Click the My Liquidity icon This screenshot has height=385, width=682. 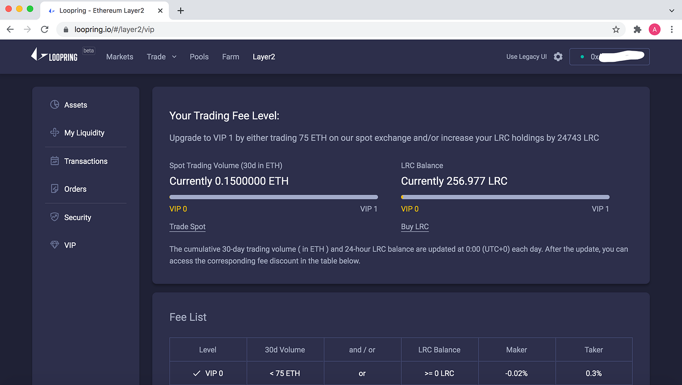pyautogui.click(x=55, y=132)
